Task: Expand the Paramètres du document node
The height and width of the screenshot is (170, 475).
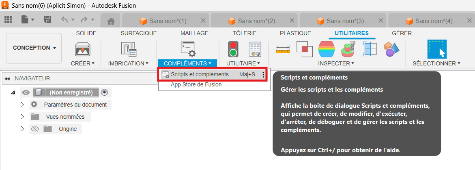Action: tap(22, 105)
